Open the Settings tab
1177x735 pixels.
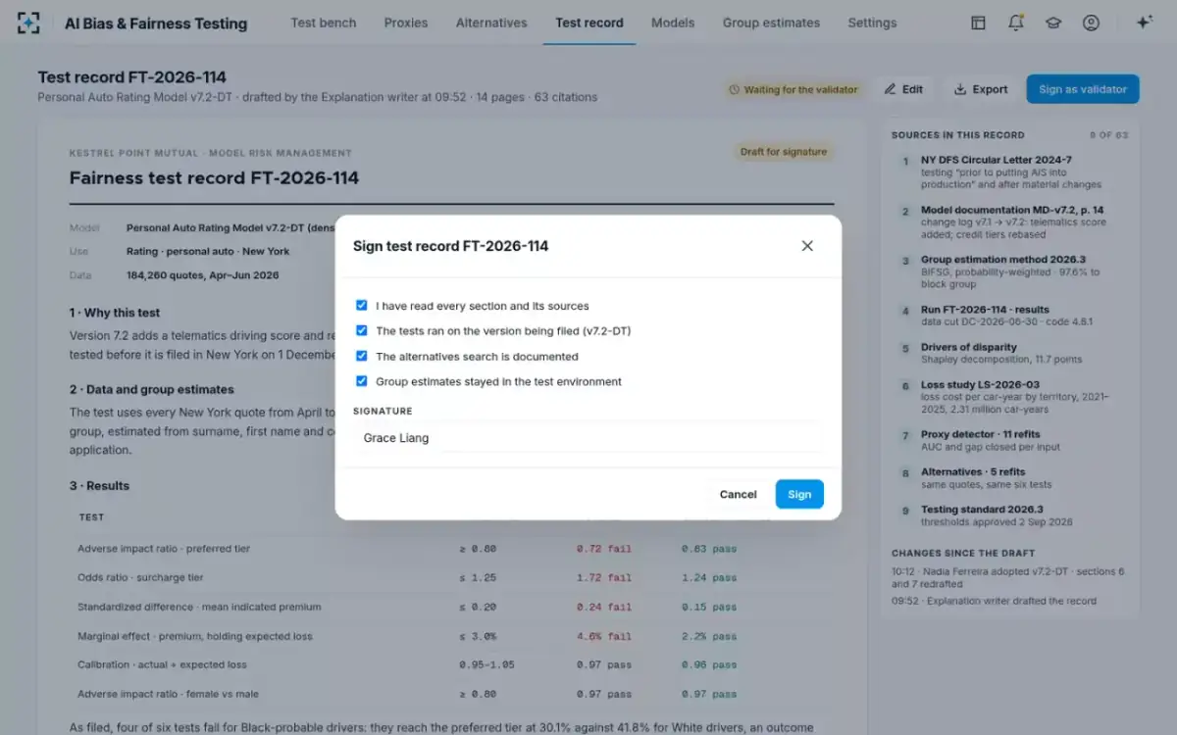pos(872,23)
